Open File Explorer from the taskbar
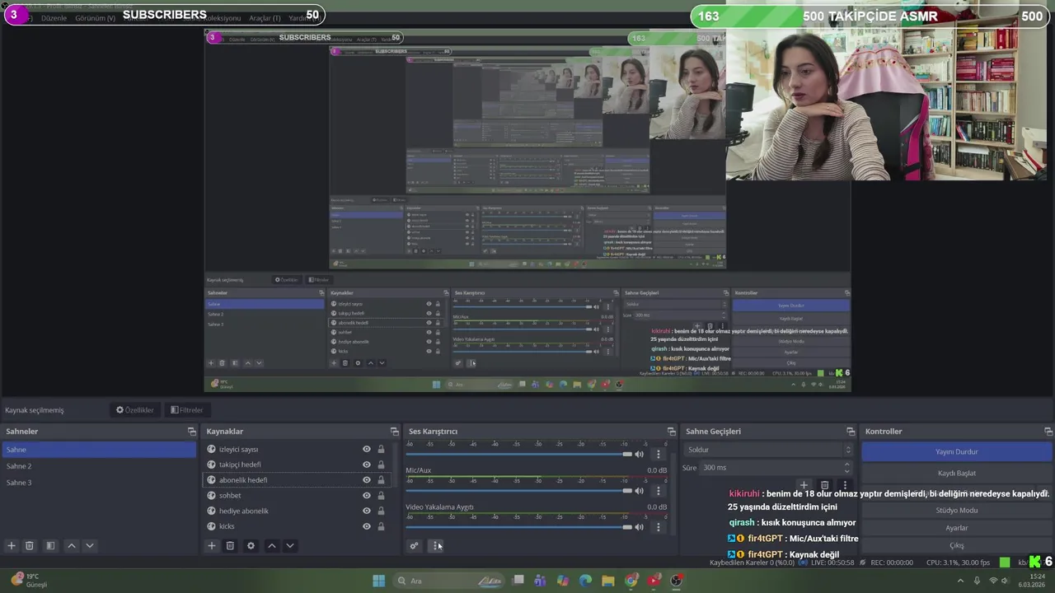Screen dimensions: 1055x593 (607, 581)
